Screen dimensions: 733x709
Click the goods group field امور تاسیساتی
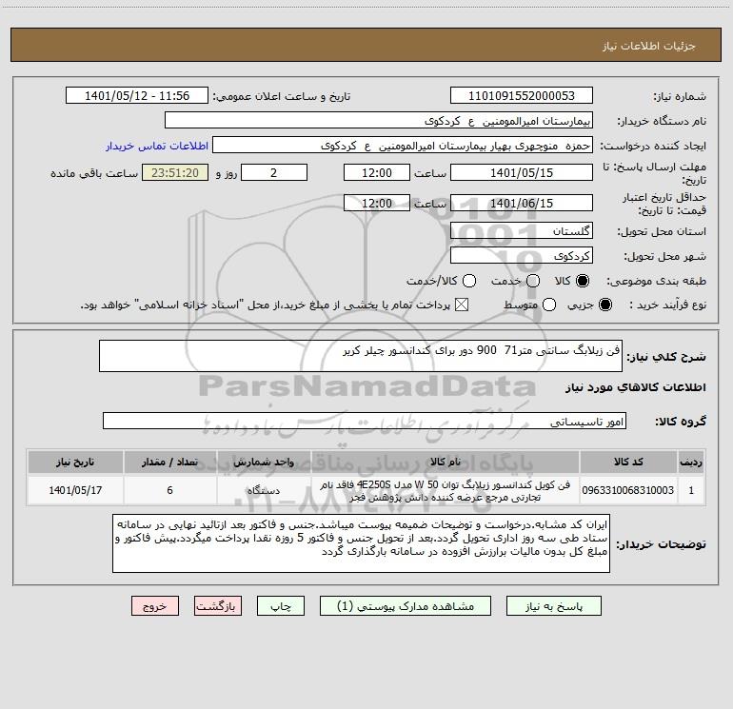(x=365, y=421)
